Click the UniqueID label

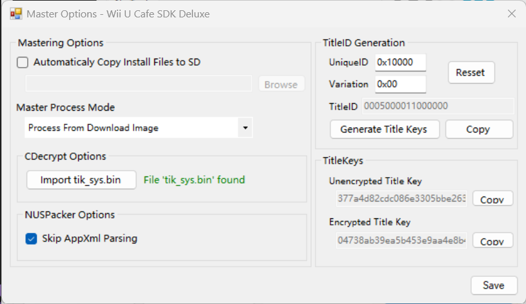pos(349,62)
